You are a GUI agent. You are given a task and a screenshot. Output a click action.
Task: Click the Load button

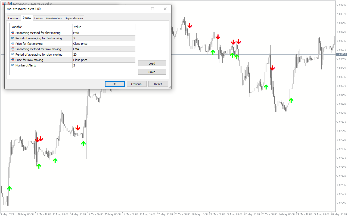[x=152, y=63]
